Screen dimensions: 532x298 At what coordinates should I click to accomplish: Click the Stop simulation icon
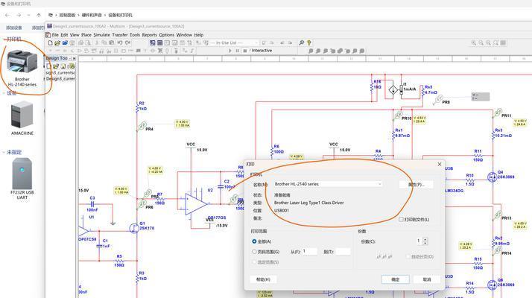tap(244, 51)
